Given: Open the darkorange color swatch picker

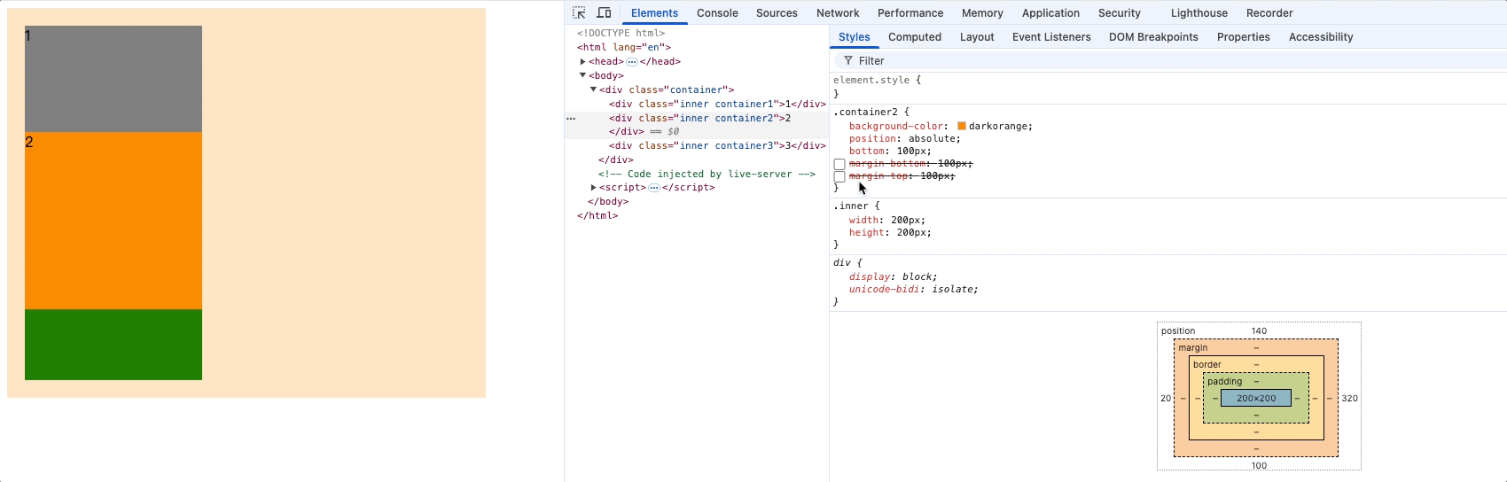Looking at the screenshot, I should point(961,126).
